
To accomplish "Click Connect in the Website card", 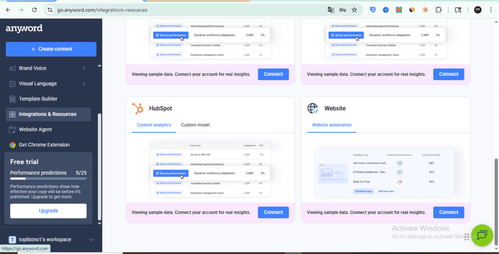I will click(449, 212).
